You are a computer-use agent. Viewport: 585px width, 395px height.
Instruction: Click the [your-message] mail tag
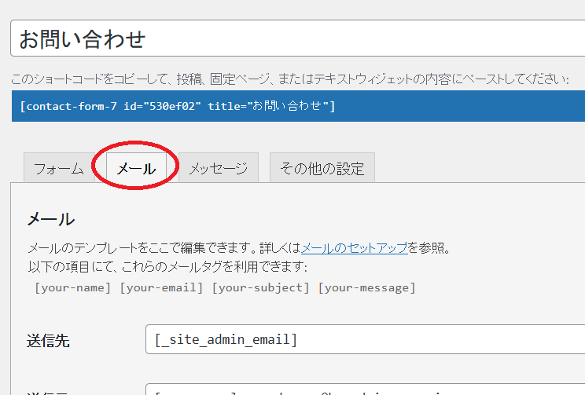(x=366, y=287)
